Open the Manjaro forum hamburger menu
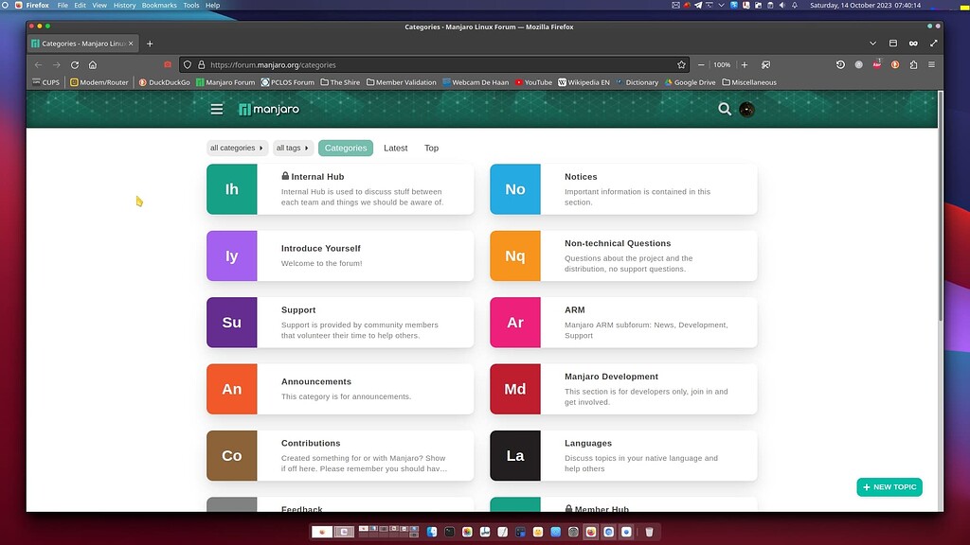Screen dimensions: 970x545 218,109
